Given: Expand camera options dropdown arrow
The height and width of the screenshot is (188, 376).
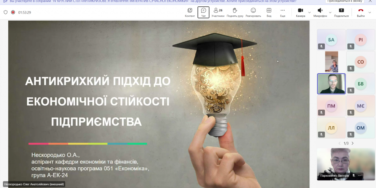Looking at the screenshot, I should 309,12.
